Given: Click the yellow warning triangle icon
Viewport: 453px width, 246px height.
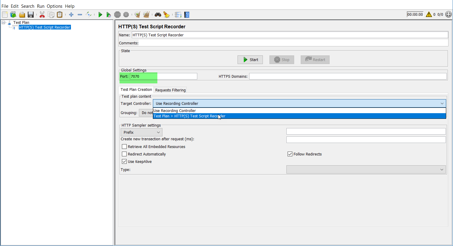Looking at the screenshot, I should (x=429, y=14).
